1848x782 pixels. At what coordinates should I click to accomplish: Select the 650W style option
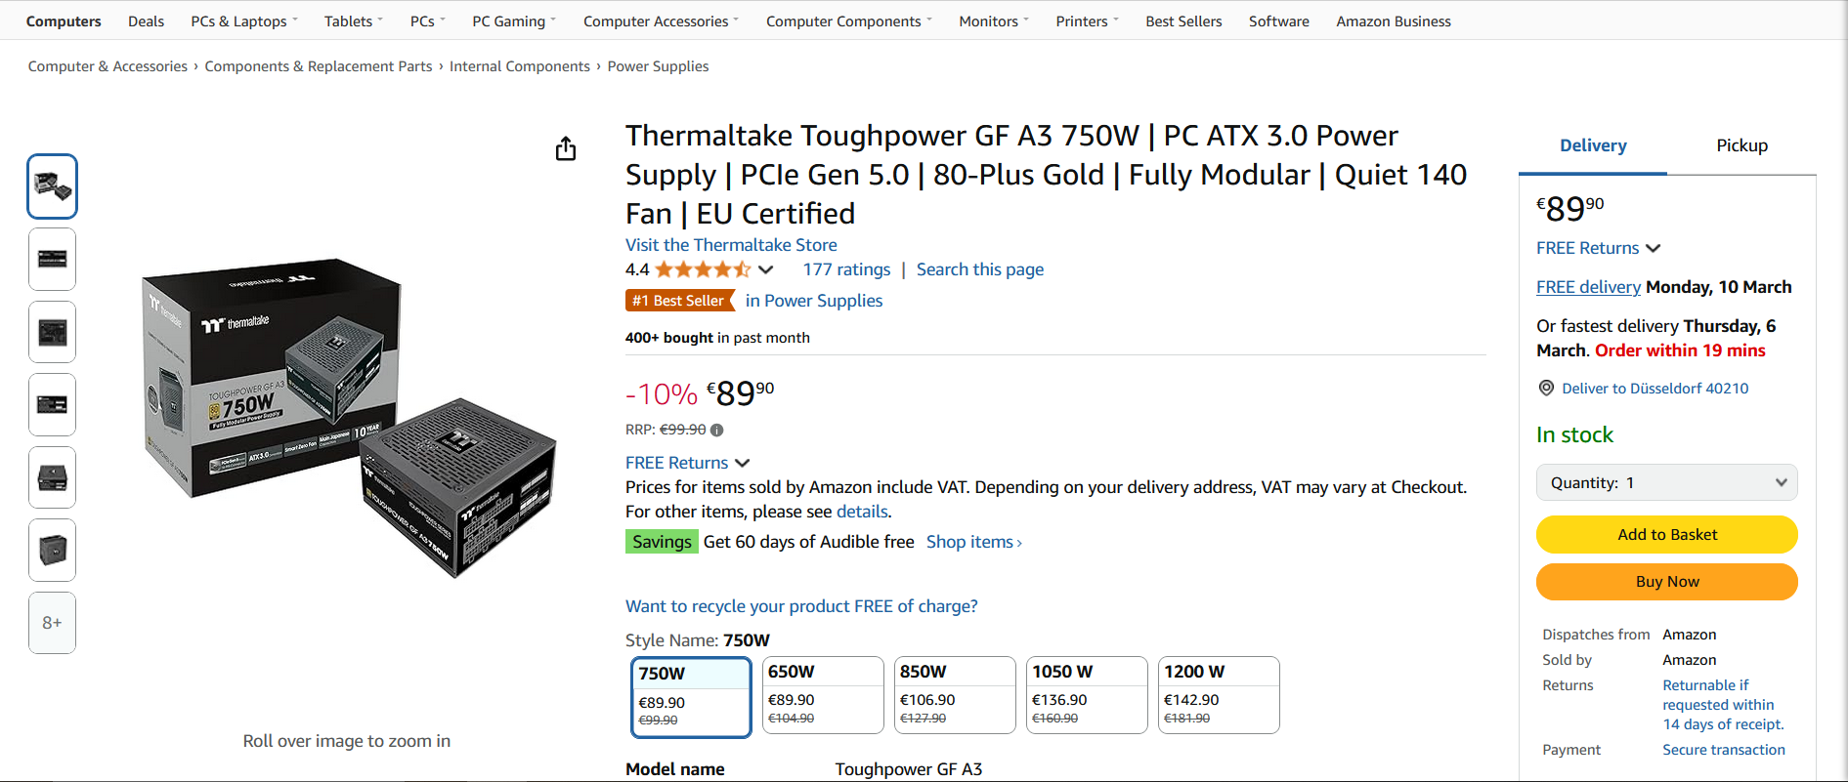pos(823,695)
